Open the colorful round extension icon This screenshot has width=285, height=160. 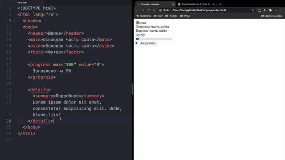click(x=265, y=10)
